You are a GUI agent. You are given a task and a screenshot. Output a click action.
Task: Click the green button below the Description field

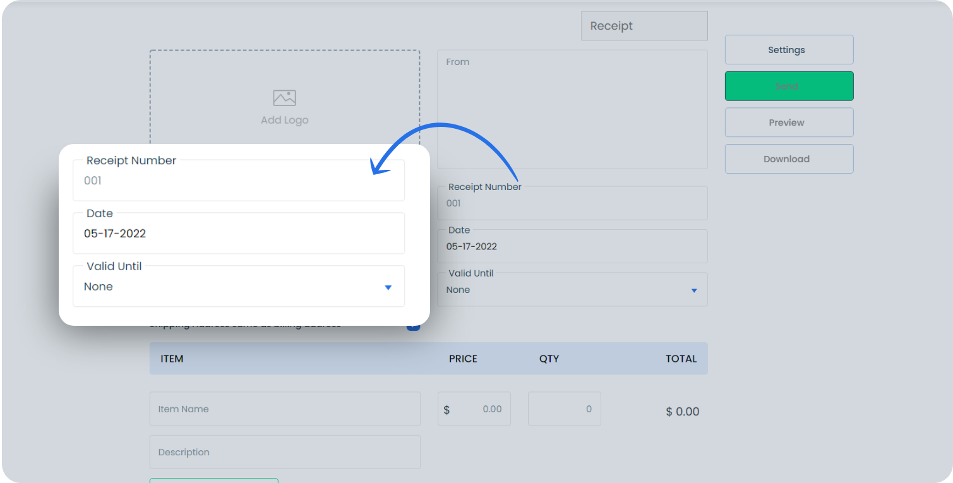tap(213, 481)
